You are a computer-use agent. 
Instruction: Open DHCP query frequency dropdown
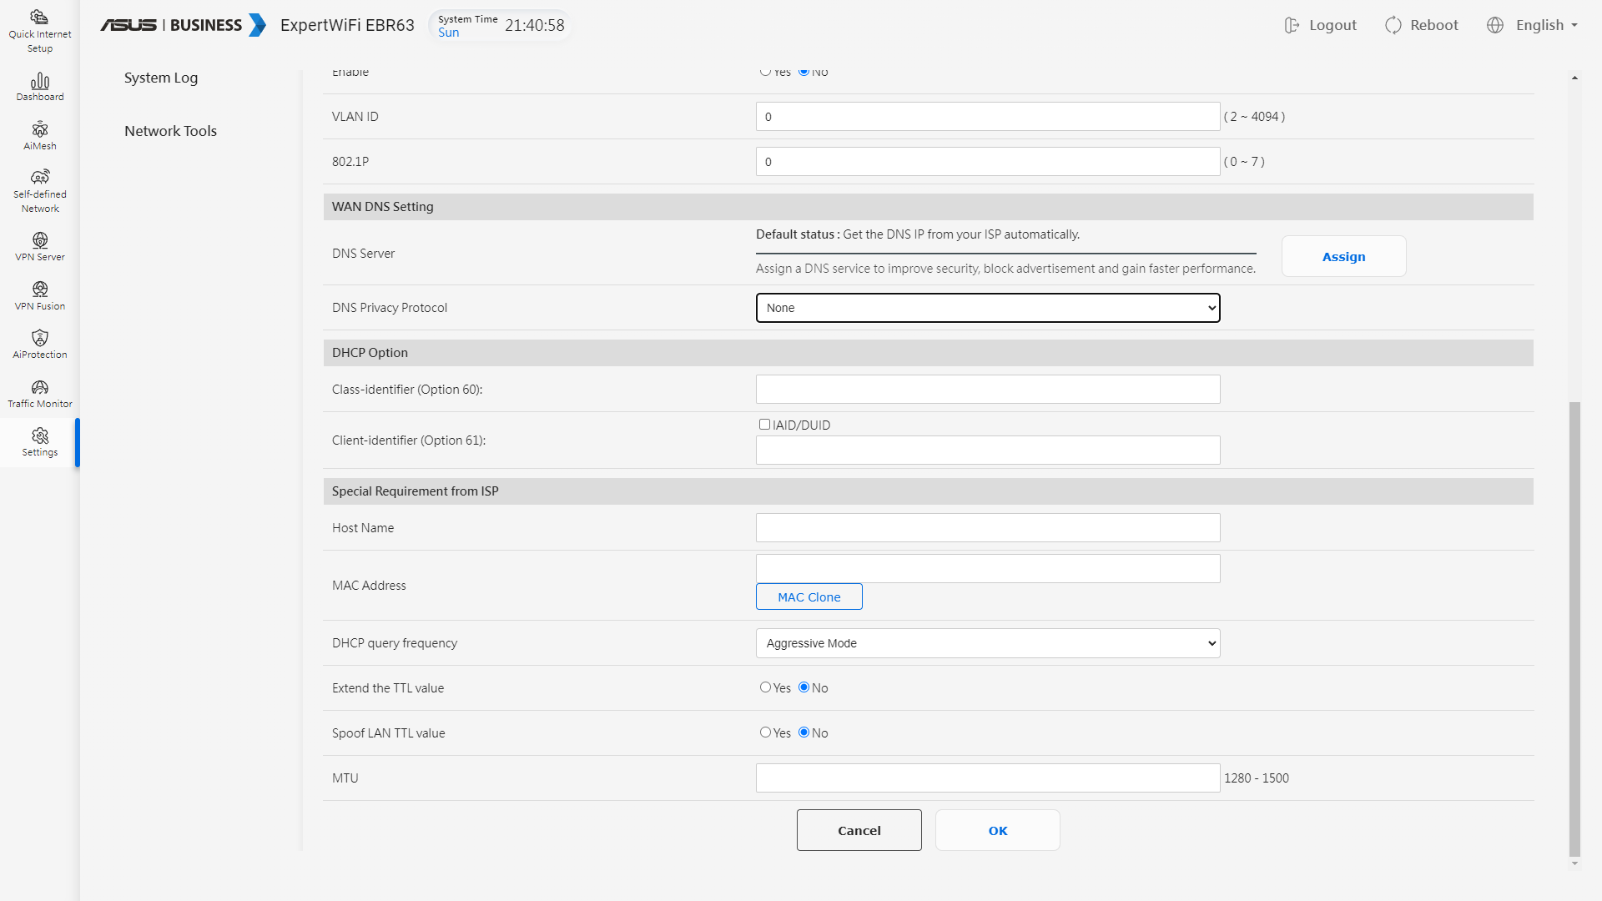click(987, 643)
